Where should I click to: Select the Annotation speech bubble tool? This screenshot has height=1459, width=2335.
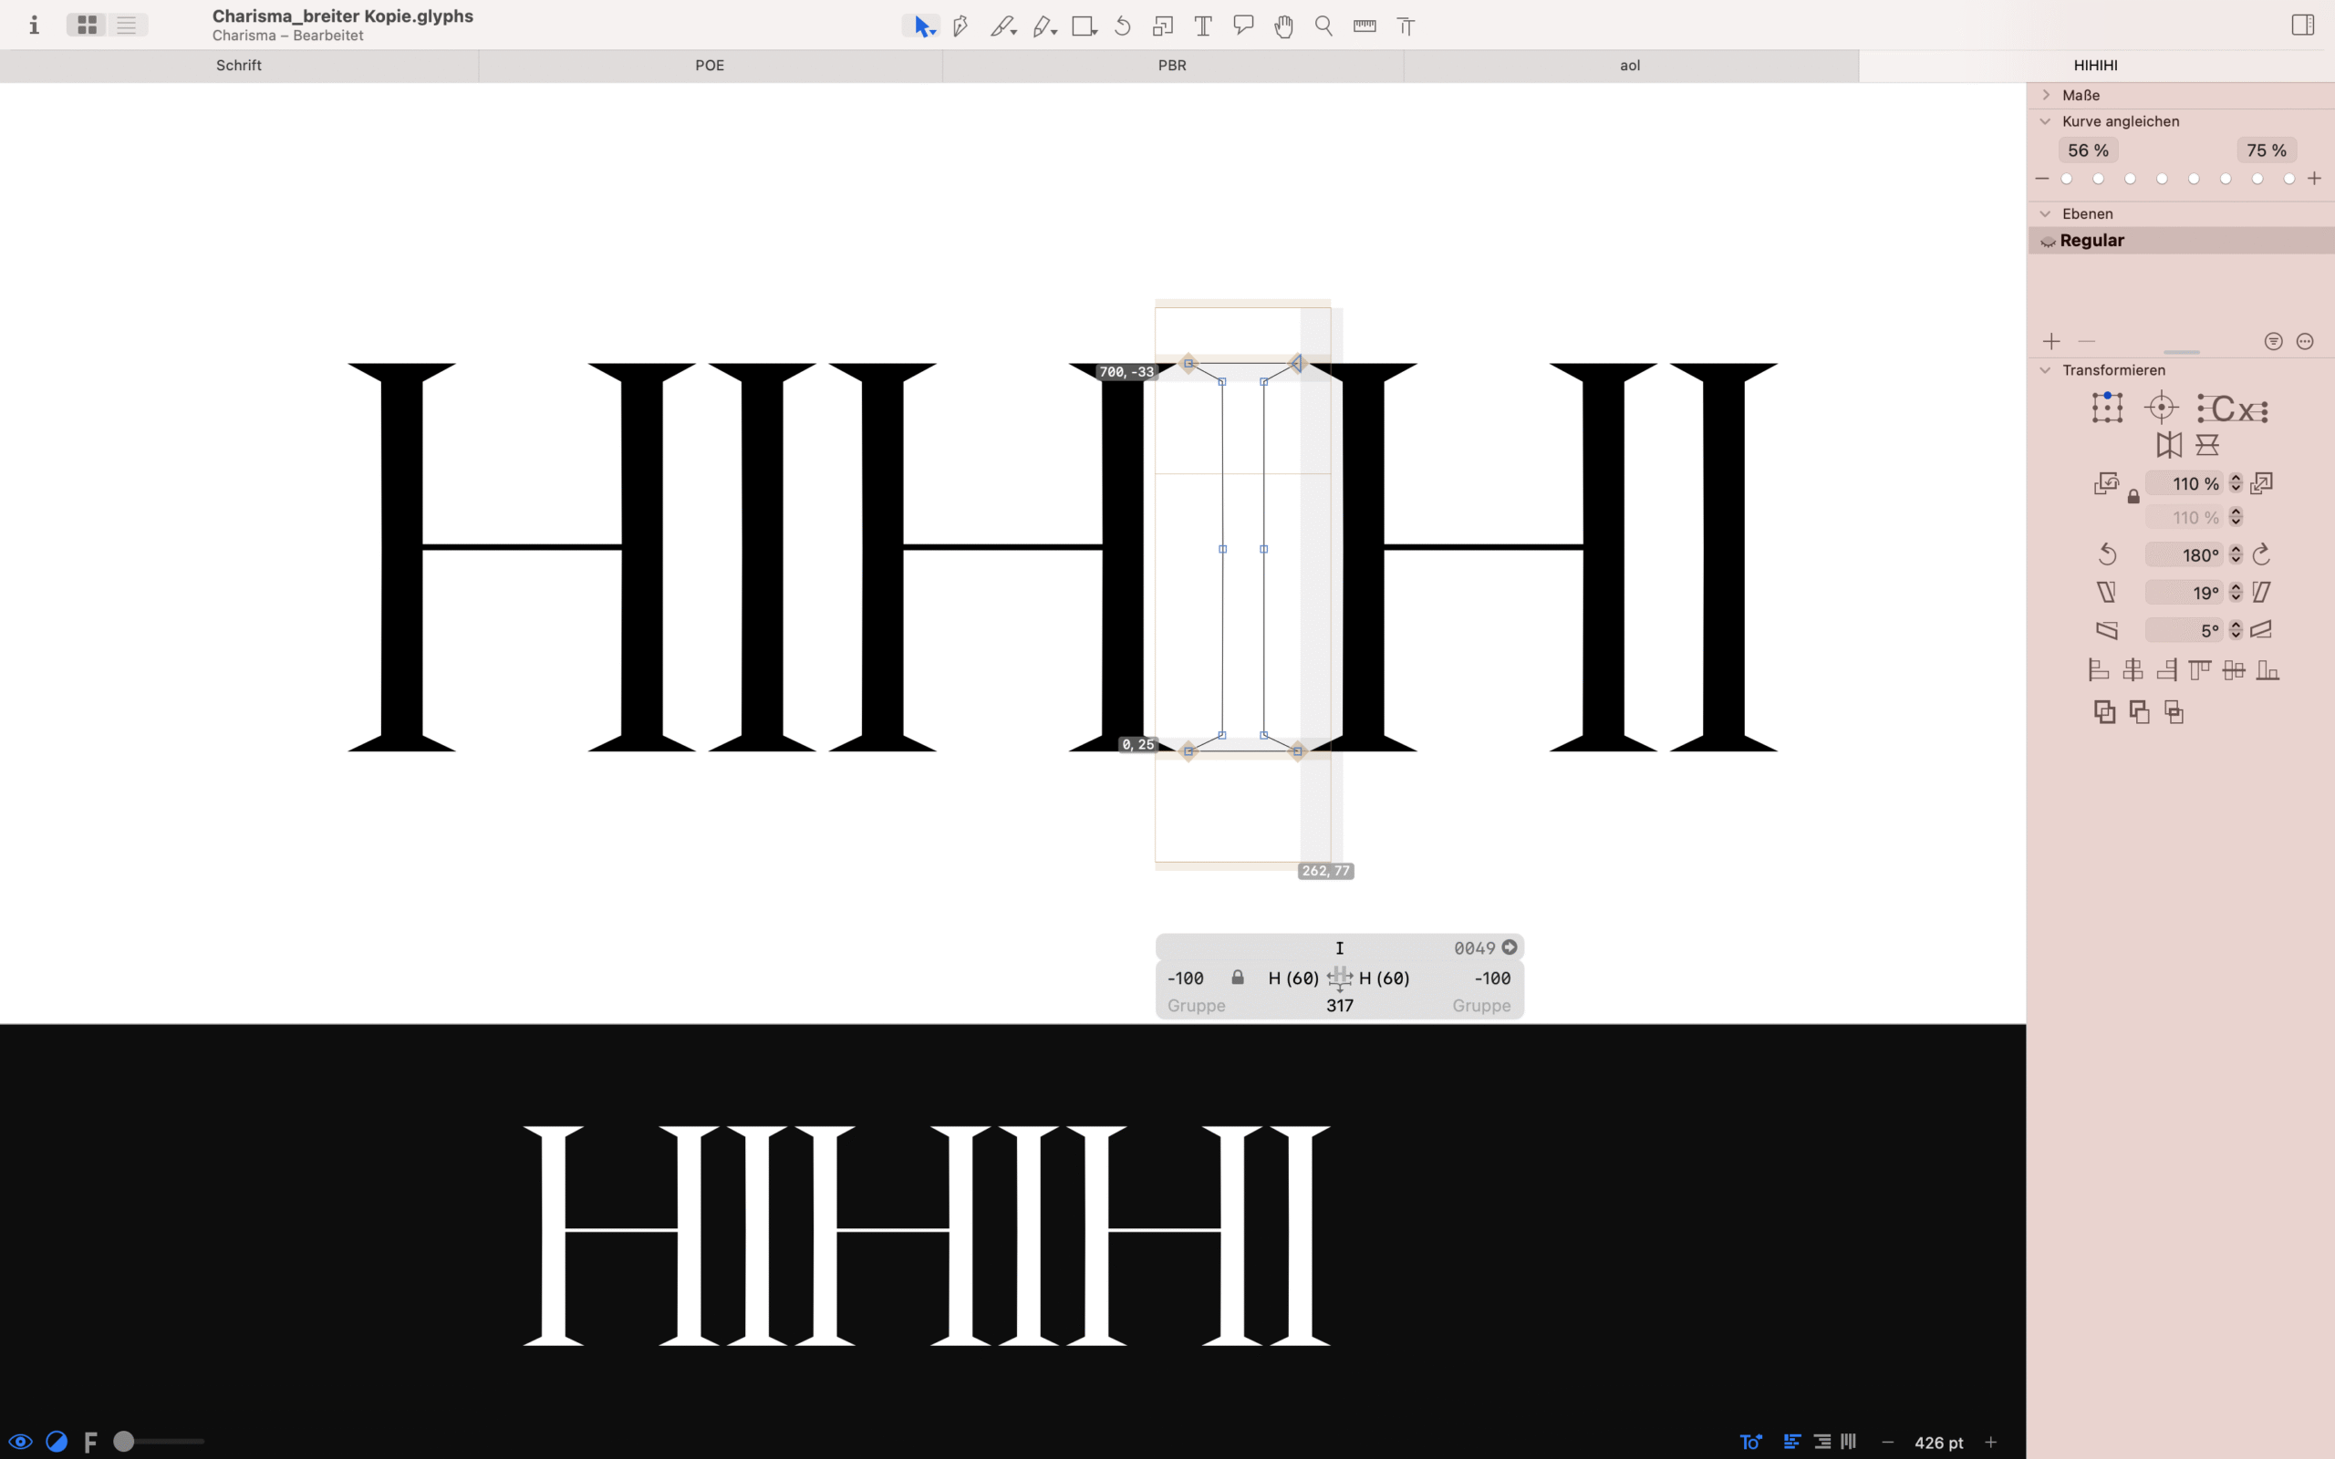tap(1243, 26)
